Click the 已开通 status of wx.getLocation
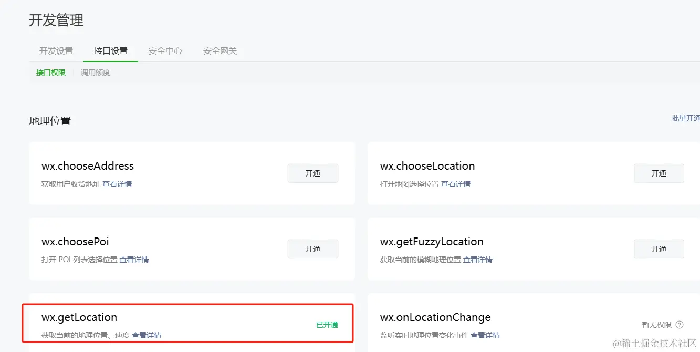The height and width of the screenshot is (352, 700). click(327, 325)
